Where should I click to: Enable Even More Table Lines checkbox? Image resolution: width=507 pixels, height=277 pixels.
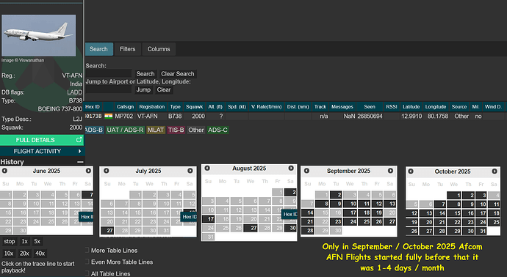(x=87, y=262)
